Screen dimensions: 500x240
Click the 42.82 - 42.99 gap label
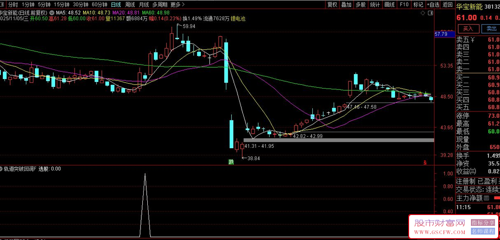click(307, 136)
